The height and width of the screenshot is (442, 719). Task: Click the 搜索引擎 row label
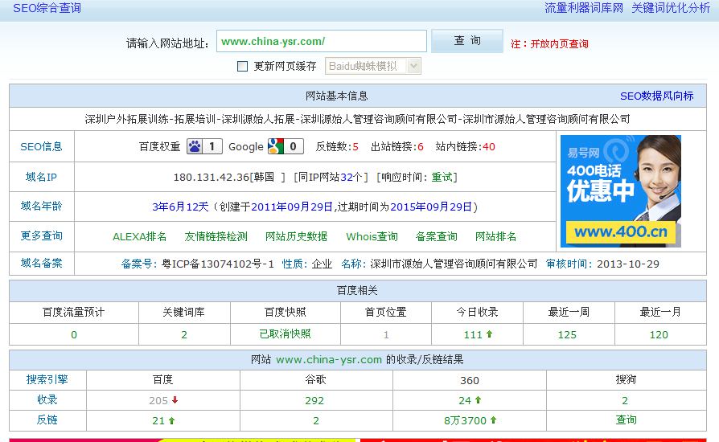tap(47, 379)
